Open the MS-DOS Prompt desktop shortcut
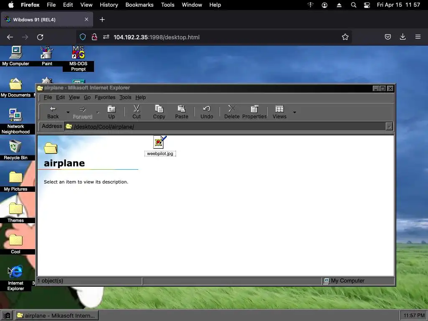The image size is (428, 321). [x=78, y=59]
